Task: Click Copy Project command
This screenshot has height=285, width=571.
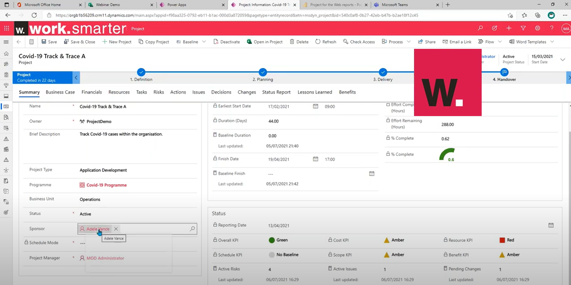Action: tap(154, 42)
